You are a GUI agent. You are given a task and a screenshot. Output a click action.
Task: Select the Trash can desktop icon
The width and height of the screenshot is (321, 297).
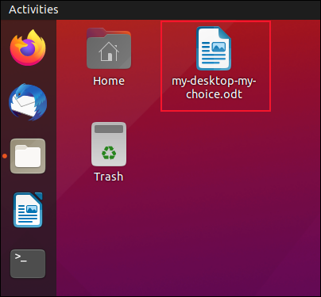click(x=109, y=144)
